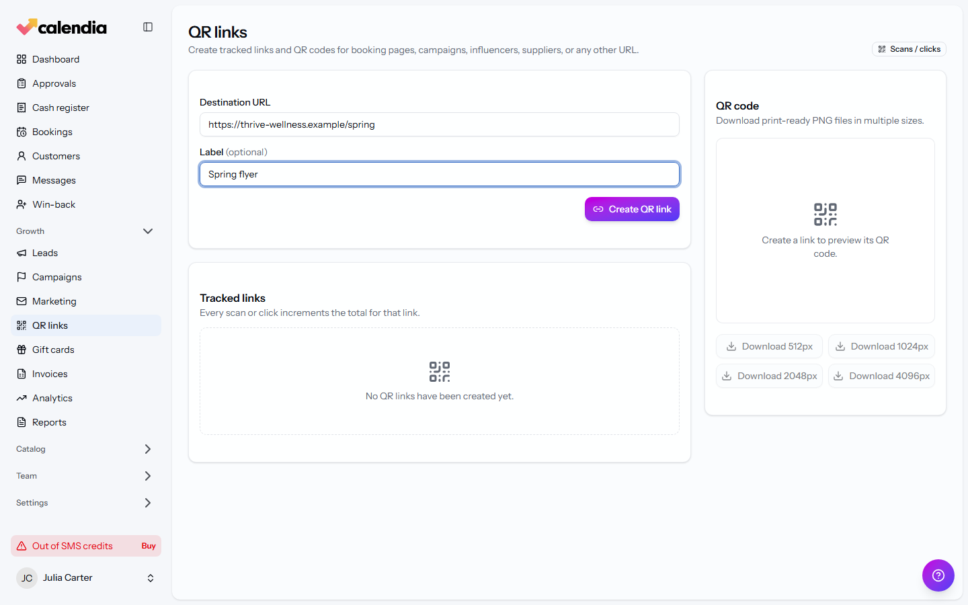Expand the Catalog section
Image resolution: width=968 pixels, height=605 pixels.
(x=148, y=449)
